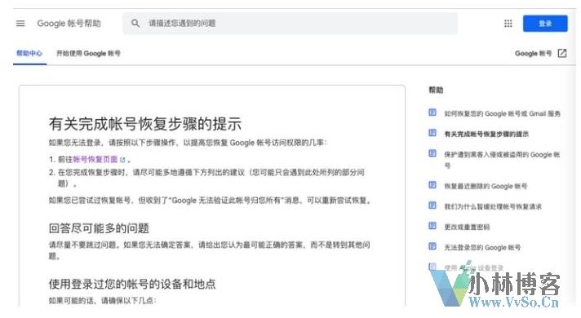Open 保护遭到黑客入侵或被盗用的 Google 帐号

pos(502,160)
